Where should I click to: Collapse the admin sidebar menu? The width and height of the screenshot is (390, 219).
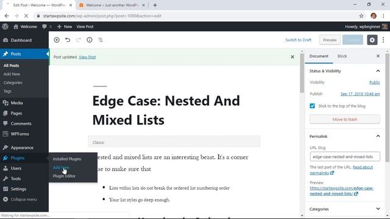tap(24, 200)
